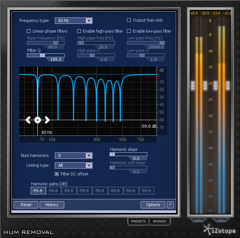Open the Frequency type dropdown

tap(73, 20)
